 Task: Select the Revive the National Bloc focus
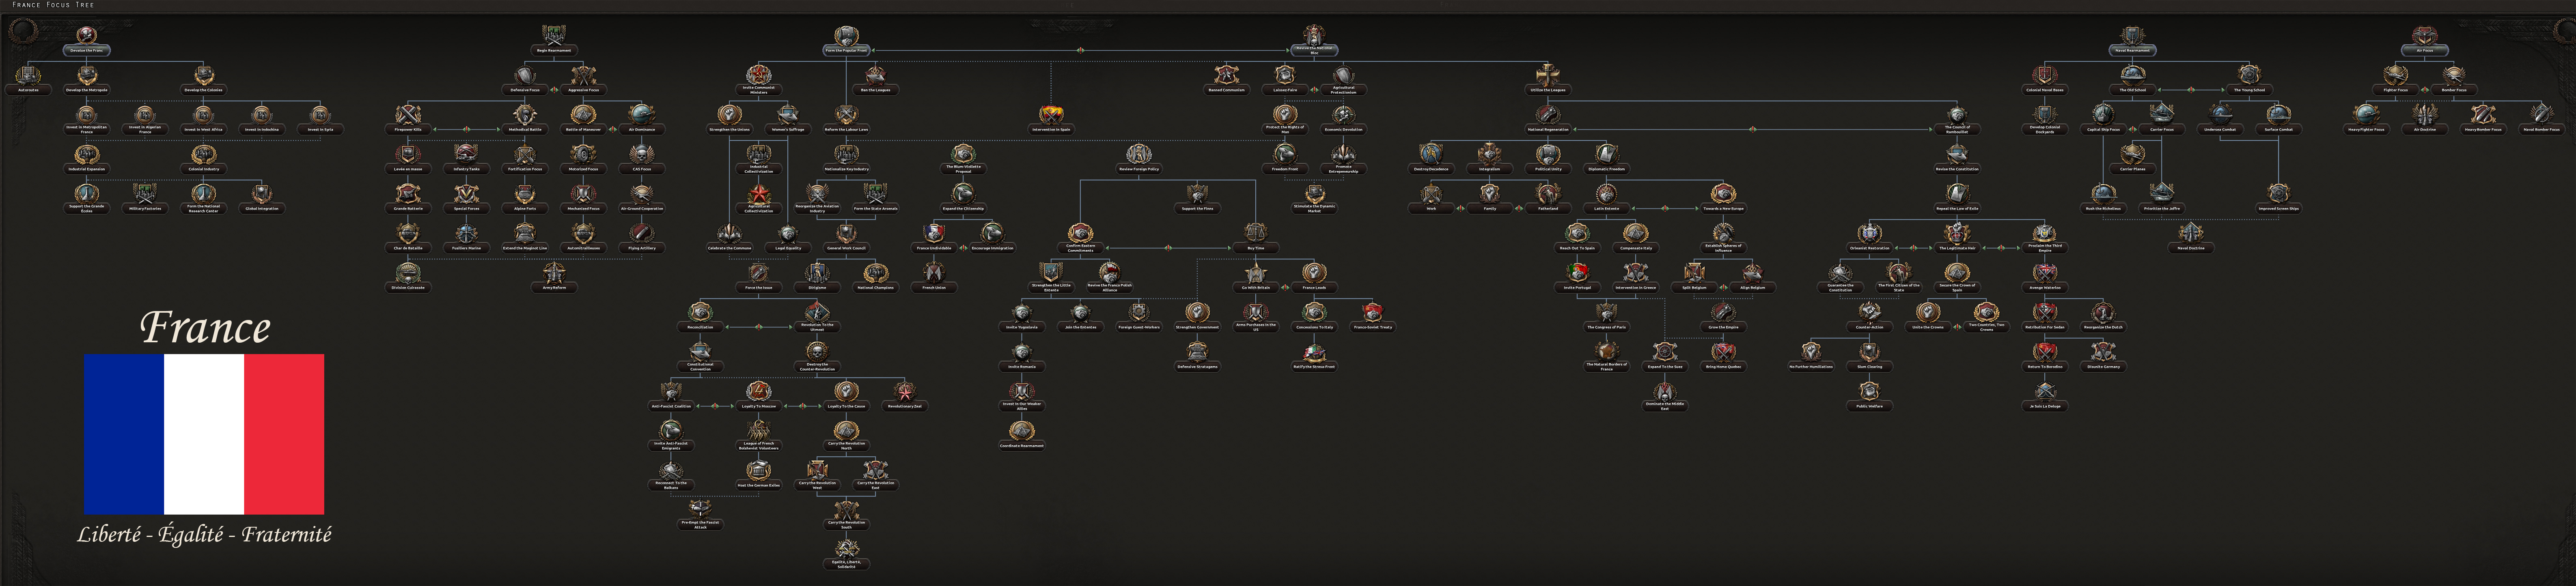1314,40
